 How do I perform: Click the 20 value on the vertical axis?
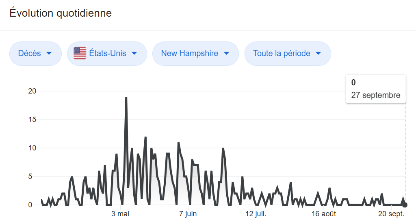pos(32,91)
